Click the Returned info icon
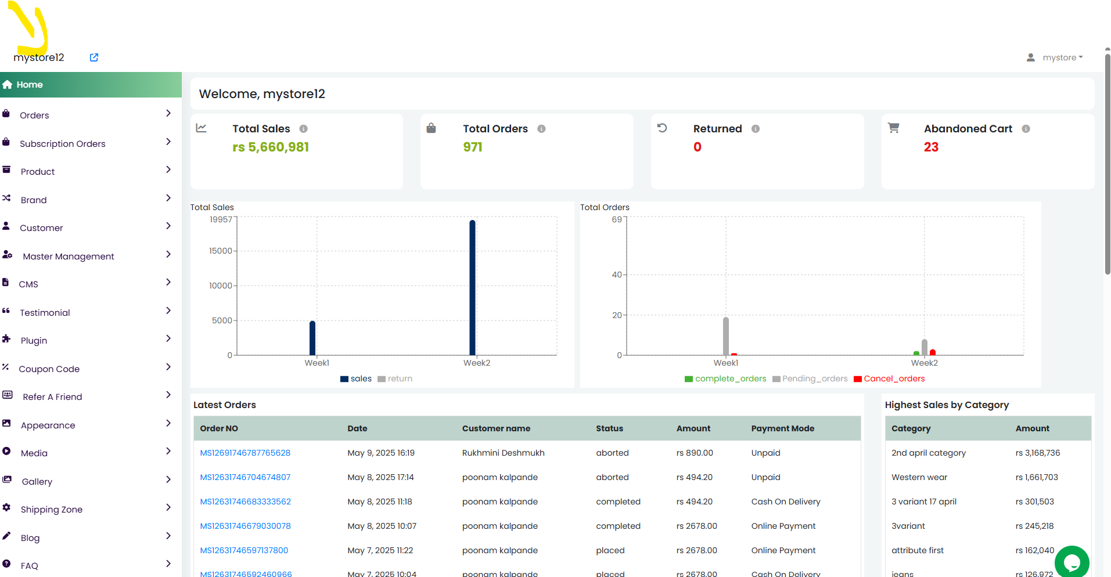This screenshot has height=577, width=1111. point(756,129)
